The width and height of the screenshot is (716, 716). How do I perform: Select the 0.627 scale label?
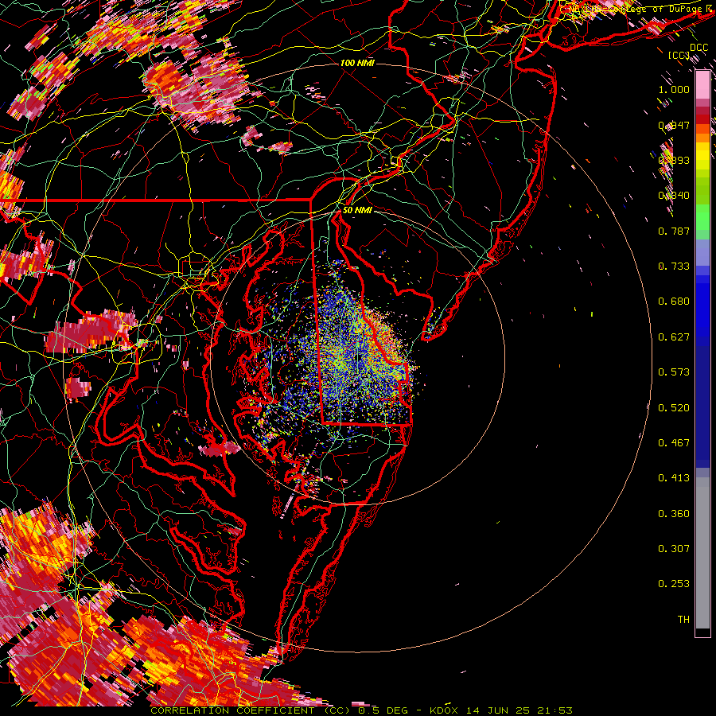point(674,337)
